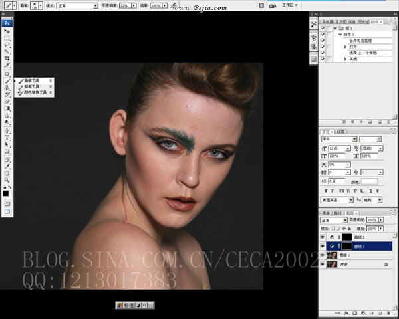Toggle Quick Mask mode icon
Viewport: 399px width, 319px height.
[x=7, y=204]
